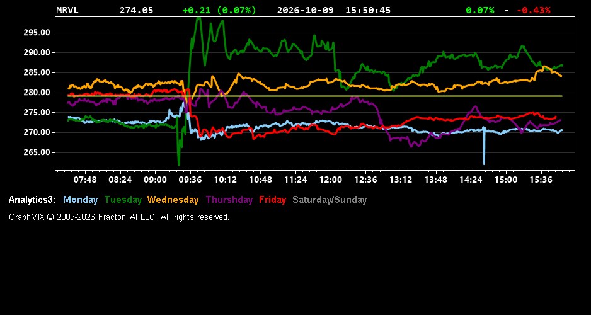Click the 15:00 time axis label
Viewport: 591px width, 315px height.
(506, 180)
